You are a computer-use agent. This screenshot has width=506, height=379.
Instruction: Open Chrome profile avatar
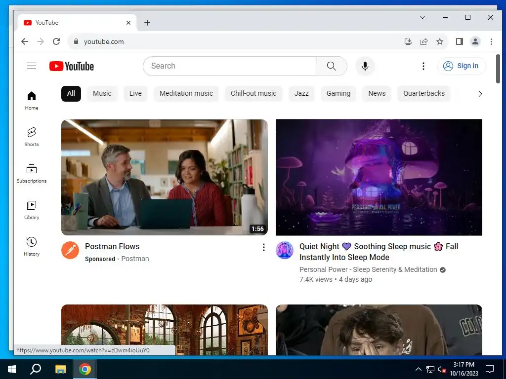point(475,41)
